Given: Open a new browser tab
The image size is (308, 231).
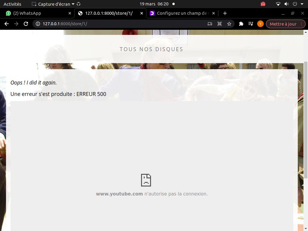Looking at the screenshot, I should pos(225,13).
